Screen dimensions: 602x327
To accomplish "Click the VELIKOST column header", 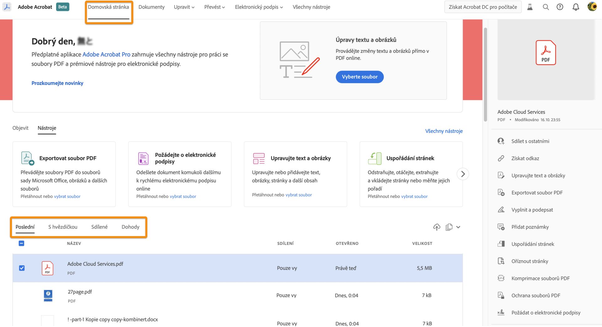I will click(422, 244).
